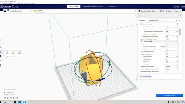
Task: Open the Marketplace button
Action: click(x=177, y=6)
